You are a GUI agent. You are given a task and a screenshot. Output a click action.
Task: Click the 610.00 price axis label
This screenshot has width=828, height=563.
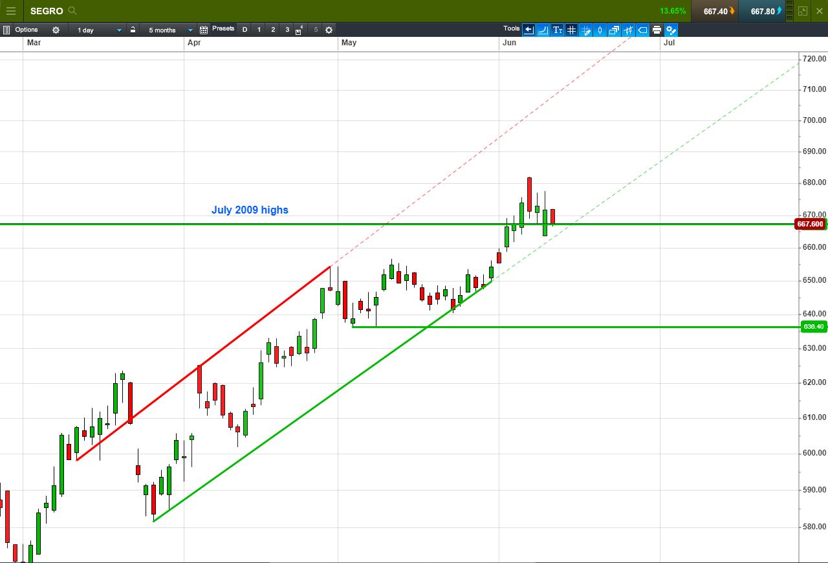tap(814, 417)
